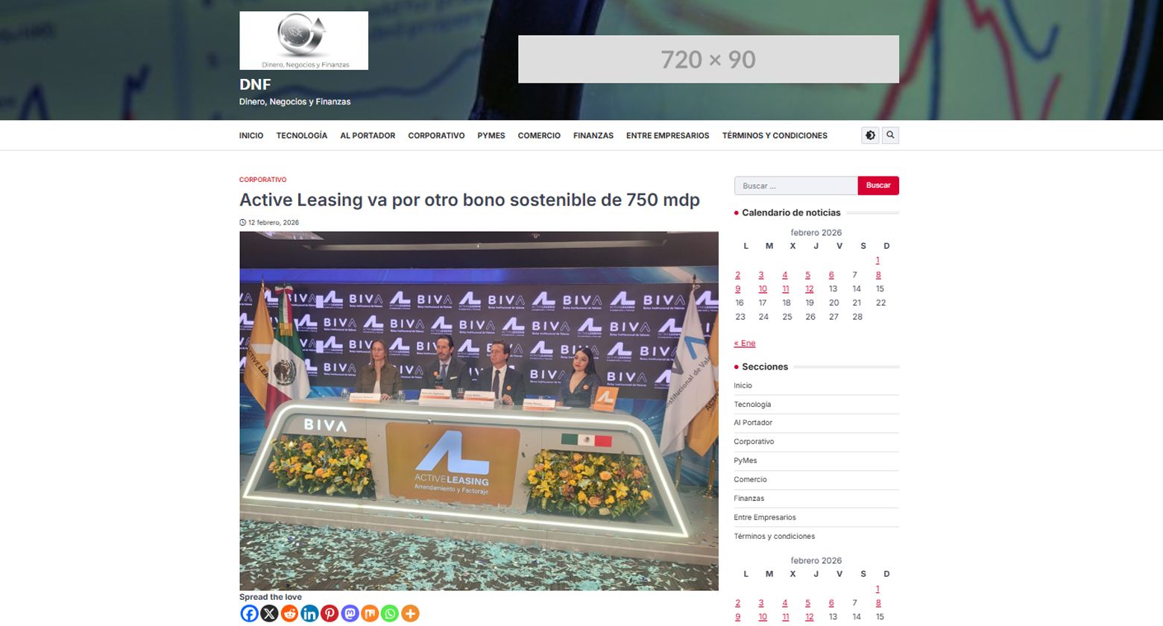The height and width of the screenshot is (626, 1163).
Task: Click the search text field in sidebar
Action: click(795, 186)
